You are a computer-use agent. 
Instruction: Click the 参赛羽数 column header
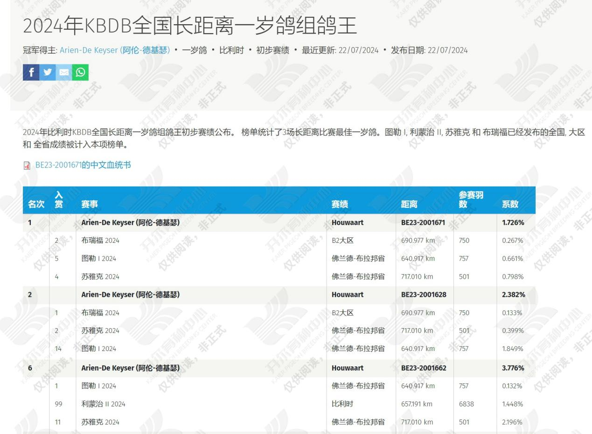click(x=471, y=200)
